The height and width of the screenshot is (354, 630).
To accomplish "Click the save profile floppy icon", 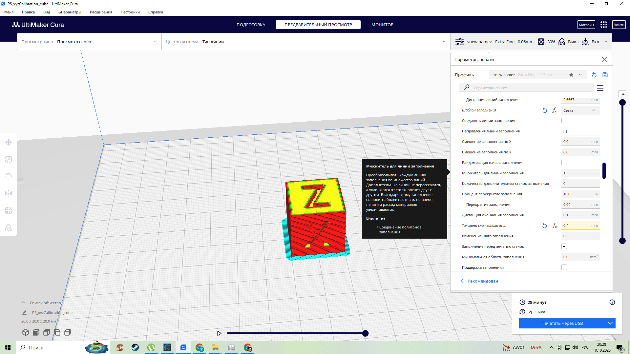I will click(605, 75).
